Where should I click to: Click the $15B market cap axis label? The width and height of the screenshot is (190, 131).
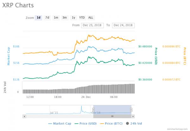tap(16, 63)
